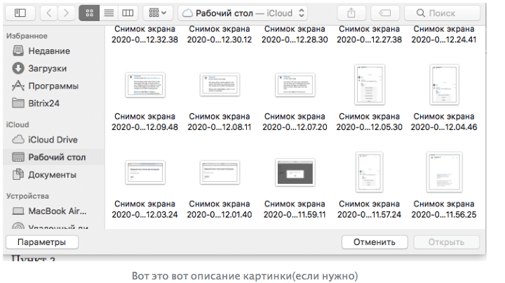The width and height of the screenshot is (505, 283).
Task: Open Программы in the sidebar
Action: [x=53, y=86]
